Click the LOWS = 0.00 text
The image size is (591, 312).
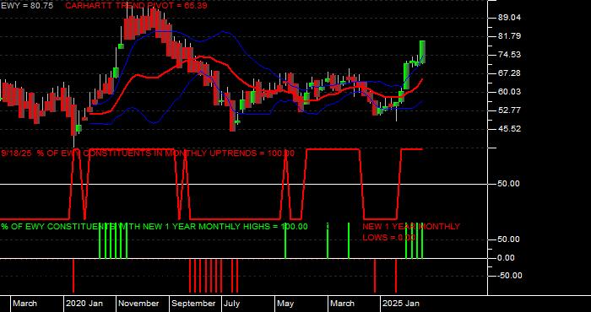point(389,238)
